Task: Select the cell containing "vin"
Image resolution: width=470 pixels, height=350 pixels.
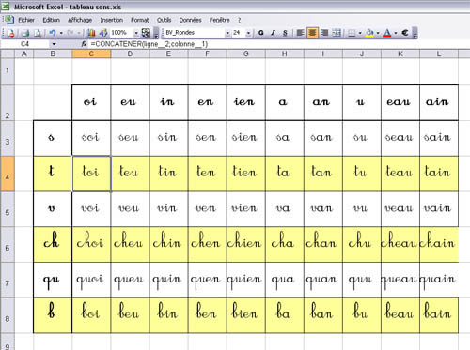Action: [x=168, y=209]
